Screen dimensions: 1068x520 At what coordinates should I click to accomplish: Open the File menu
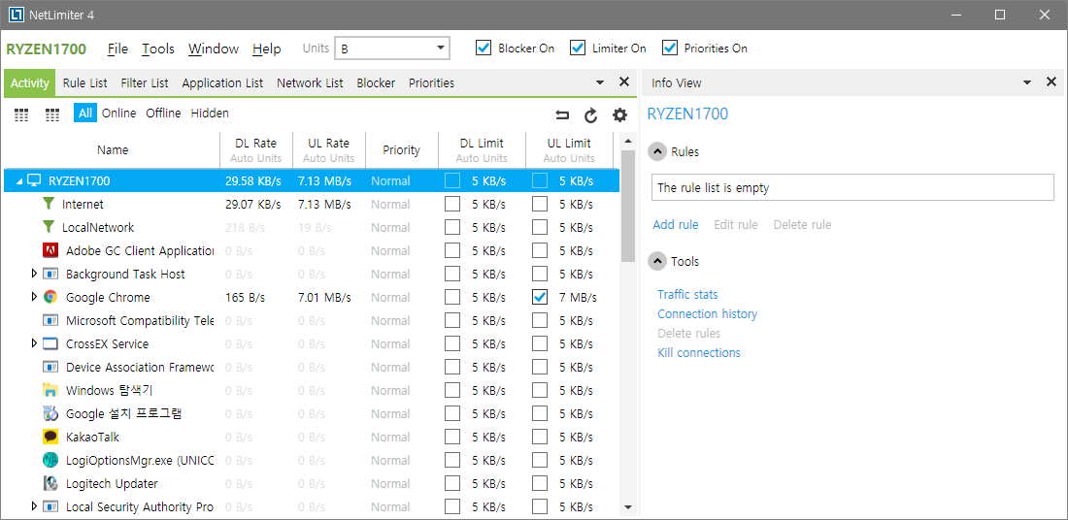(x=117, y=49)
